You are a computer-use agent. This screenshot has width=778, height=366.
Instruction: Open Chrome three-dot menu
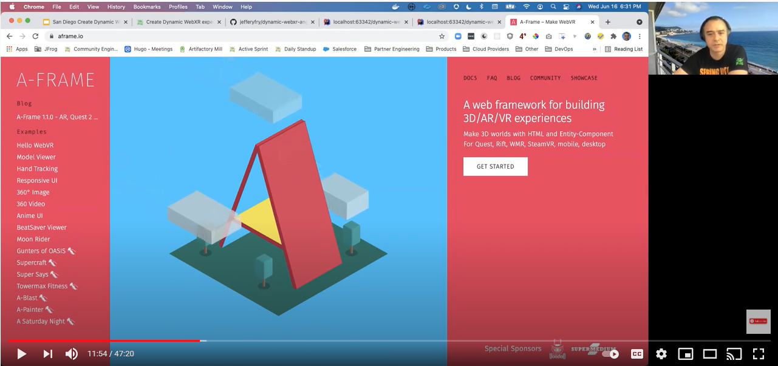pos(640,36)
